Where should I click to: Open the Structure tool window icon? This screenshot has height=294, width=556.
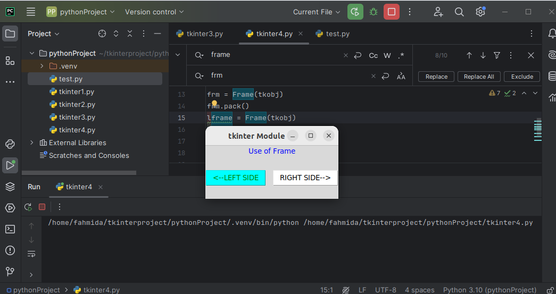coord(10,61)
